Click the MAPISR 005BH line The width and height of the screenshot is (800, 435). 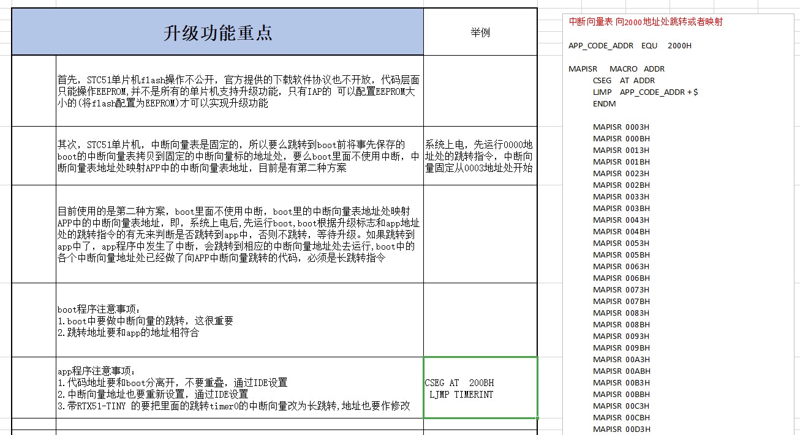[x=621, y=255]
